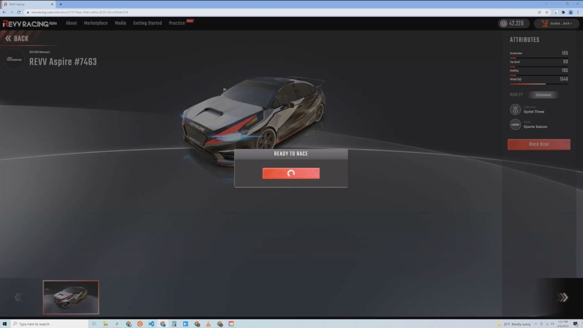The image size is (583, 328).
Task: Select the REVV Aspire car thumbnail
Action: pos(71,297)
